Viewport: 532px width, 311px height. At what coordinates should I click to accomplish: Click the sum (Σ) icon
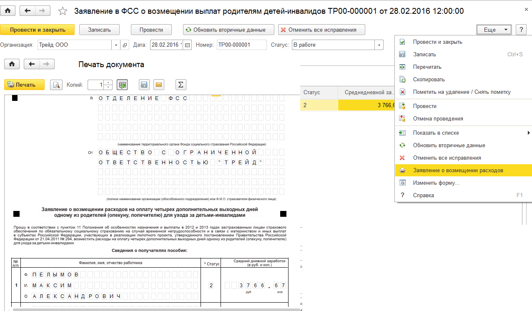click(x=181, y=85)
